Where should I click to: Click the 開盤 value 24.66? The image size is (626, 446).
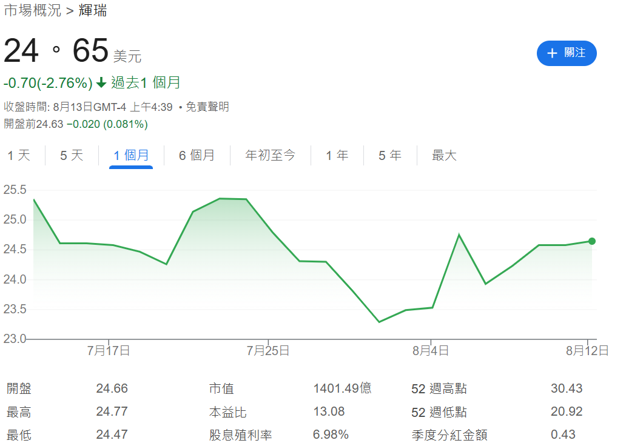[x=112, y=388]
